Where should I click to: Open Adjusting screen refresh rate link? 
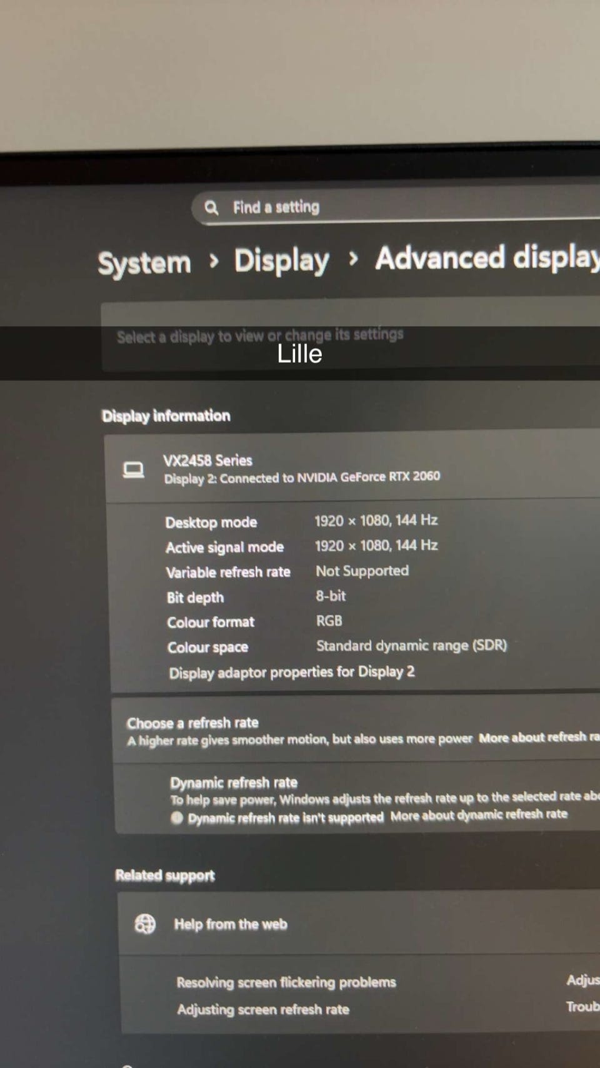[263, 1010]
